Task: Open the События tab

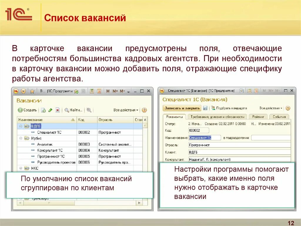Action: pos(279,117)
